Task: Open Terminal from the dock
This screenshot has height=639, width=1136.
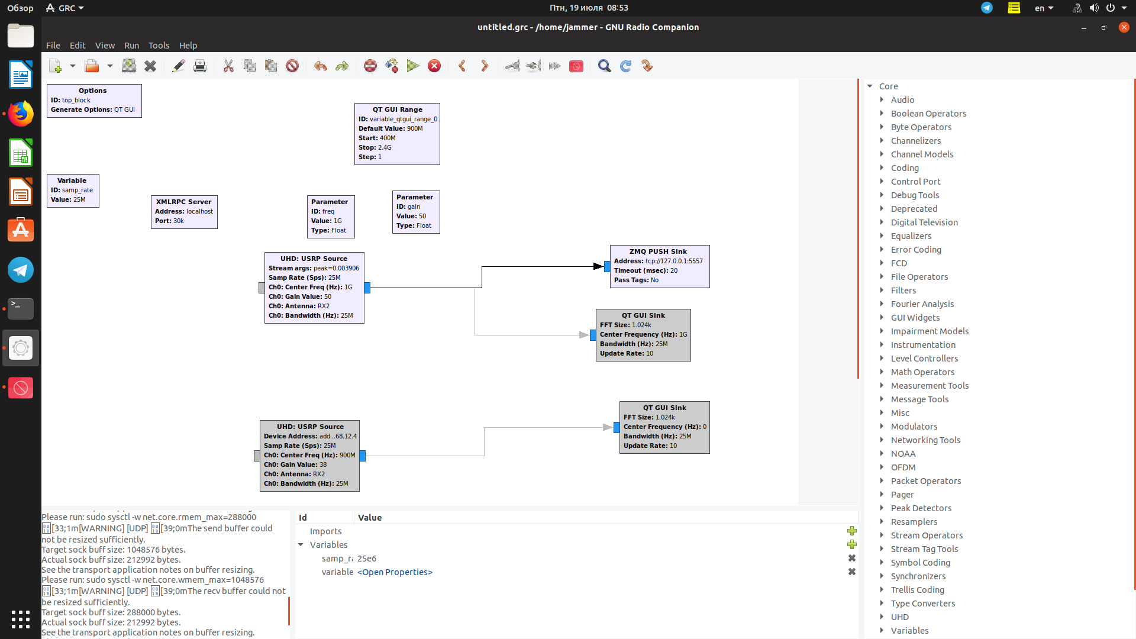Action: click(21, 308)
